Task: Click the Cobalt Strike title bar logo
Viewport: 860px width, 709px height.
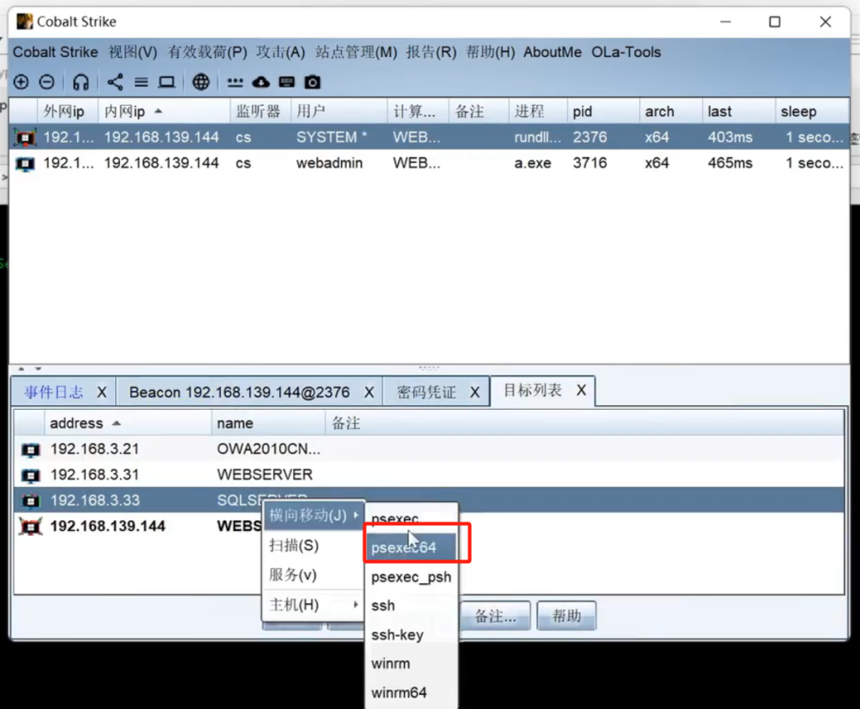Action: 24,21
